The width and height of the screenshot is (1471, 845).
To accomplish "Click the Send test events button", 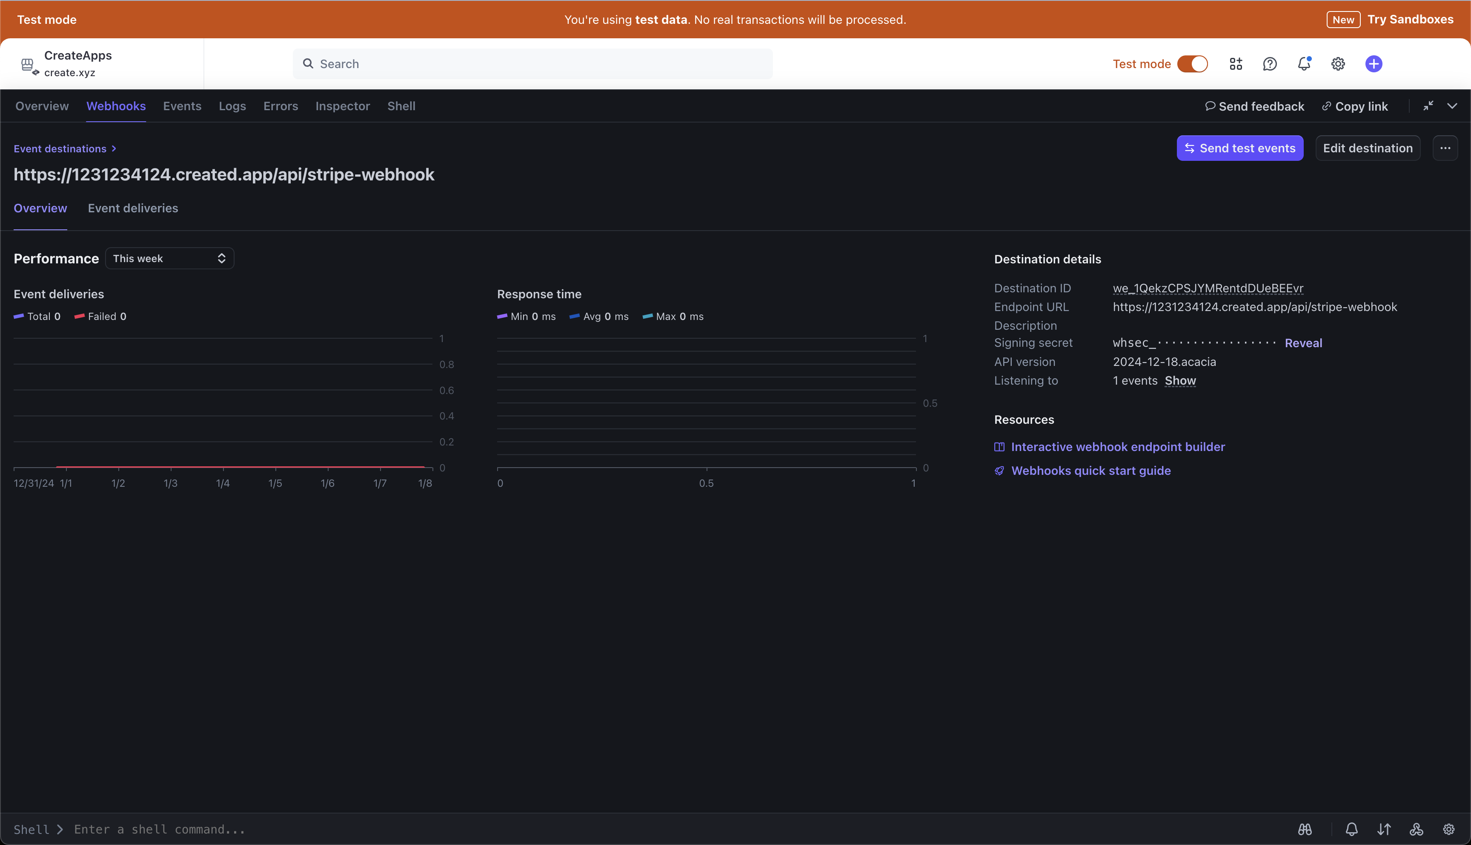I will [1239, 148].
